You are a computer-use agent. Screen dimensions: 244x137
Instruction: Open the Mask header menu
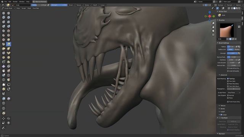[x=29, y=8]
